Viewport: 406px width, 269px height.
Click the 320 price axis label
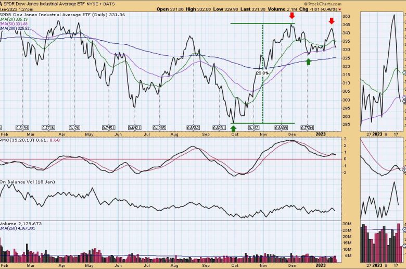347,66
